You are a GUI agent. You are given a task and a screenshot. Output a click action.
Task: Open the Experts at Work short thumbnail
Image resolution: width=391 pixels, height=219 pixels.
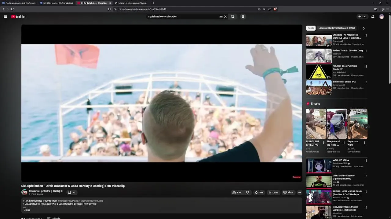pos(357,124)
